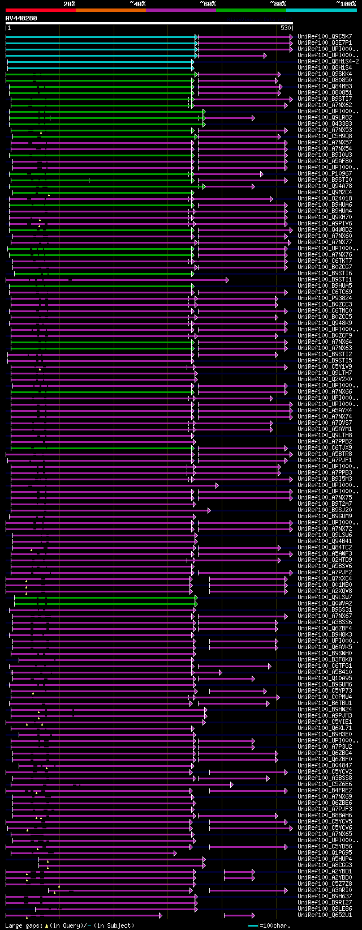Open the UniRef100_B9SJ20 hit
This screenshot has width=362, height=930.
(325, 510)
